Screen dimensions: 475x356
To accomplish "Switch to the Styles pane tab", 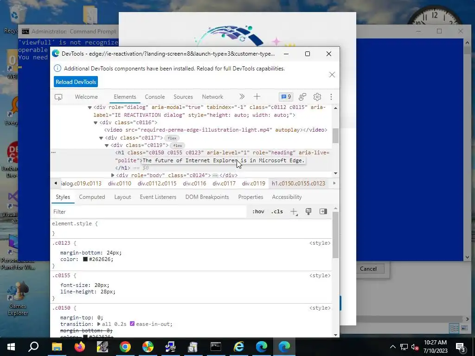I will click(63, 197).
